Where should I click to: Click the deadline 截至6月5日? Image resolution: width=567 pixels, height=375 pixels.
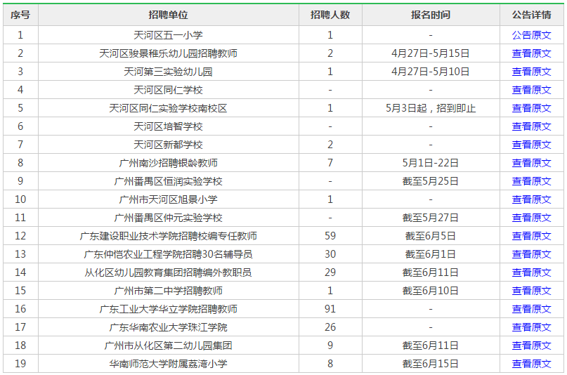coord(430,236)
